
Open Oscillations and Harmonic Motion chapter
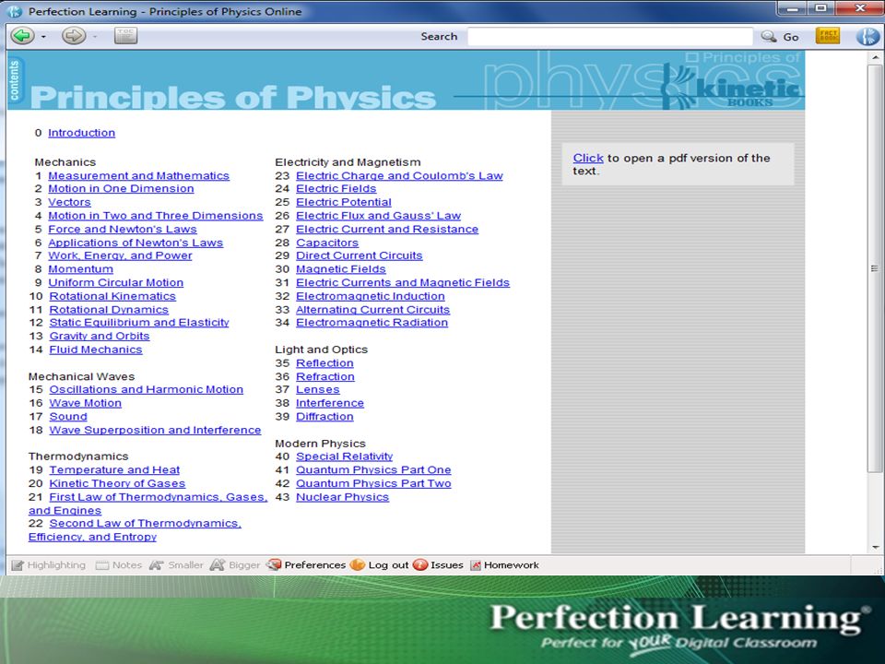coord(147,389)
